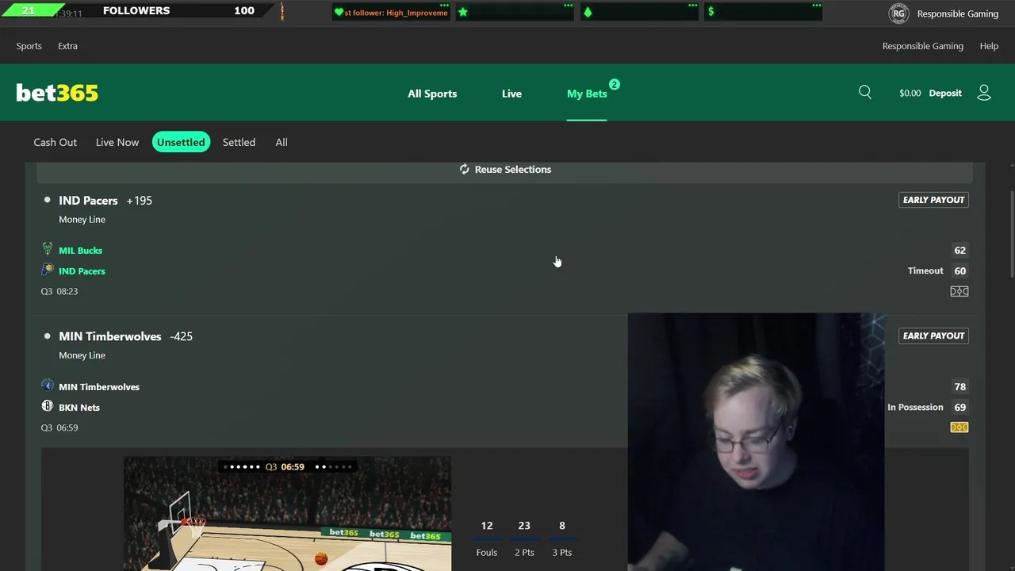Viewport: 1015px width, 571px height.
Task: Click the green drop icon in overlay
Action: point(588,12)
